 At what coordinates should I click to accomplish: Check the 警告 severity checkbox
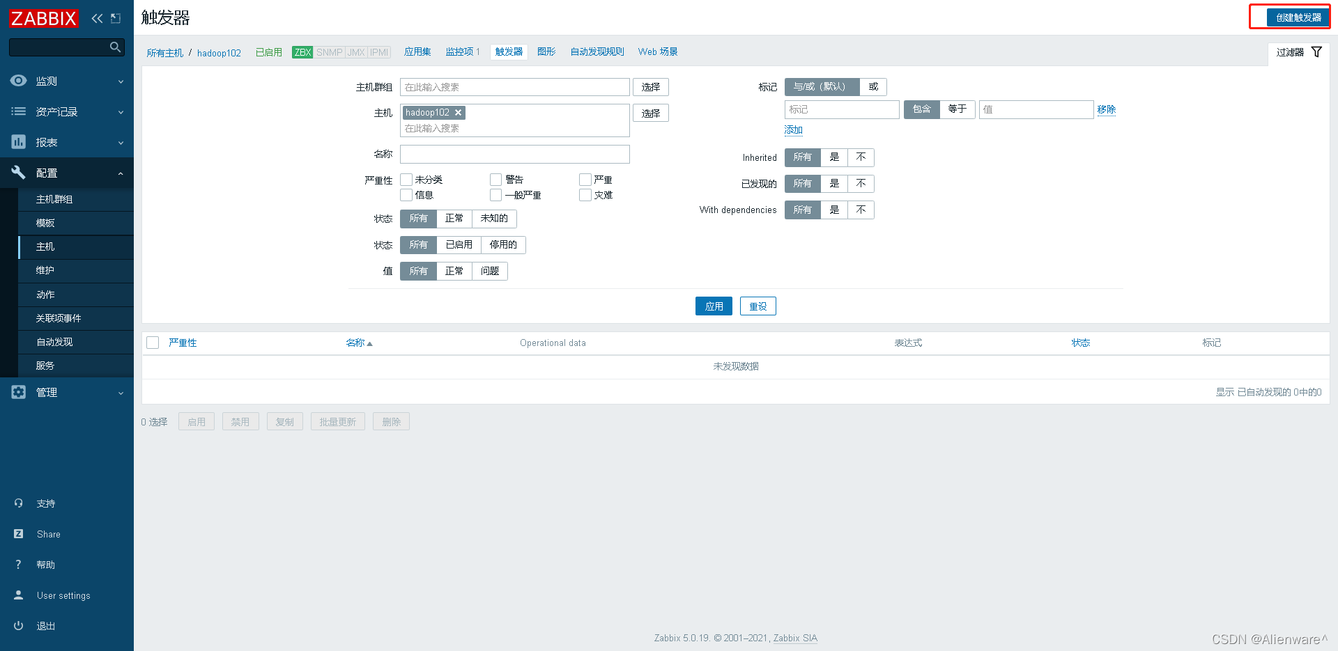(495, 180)
